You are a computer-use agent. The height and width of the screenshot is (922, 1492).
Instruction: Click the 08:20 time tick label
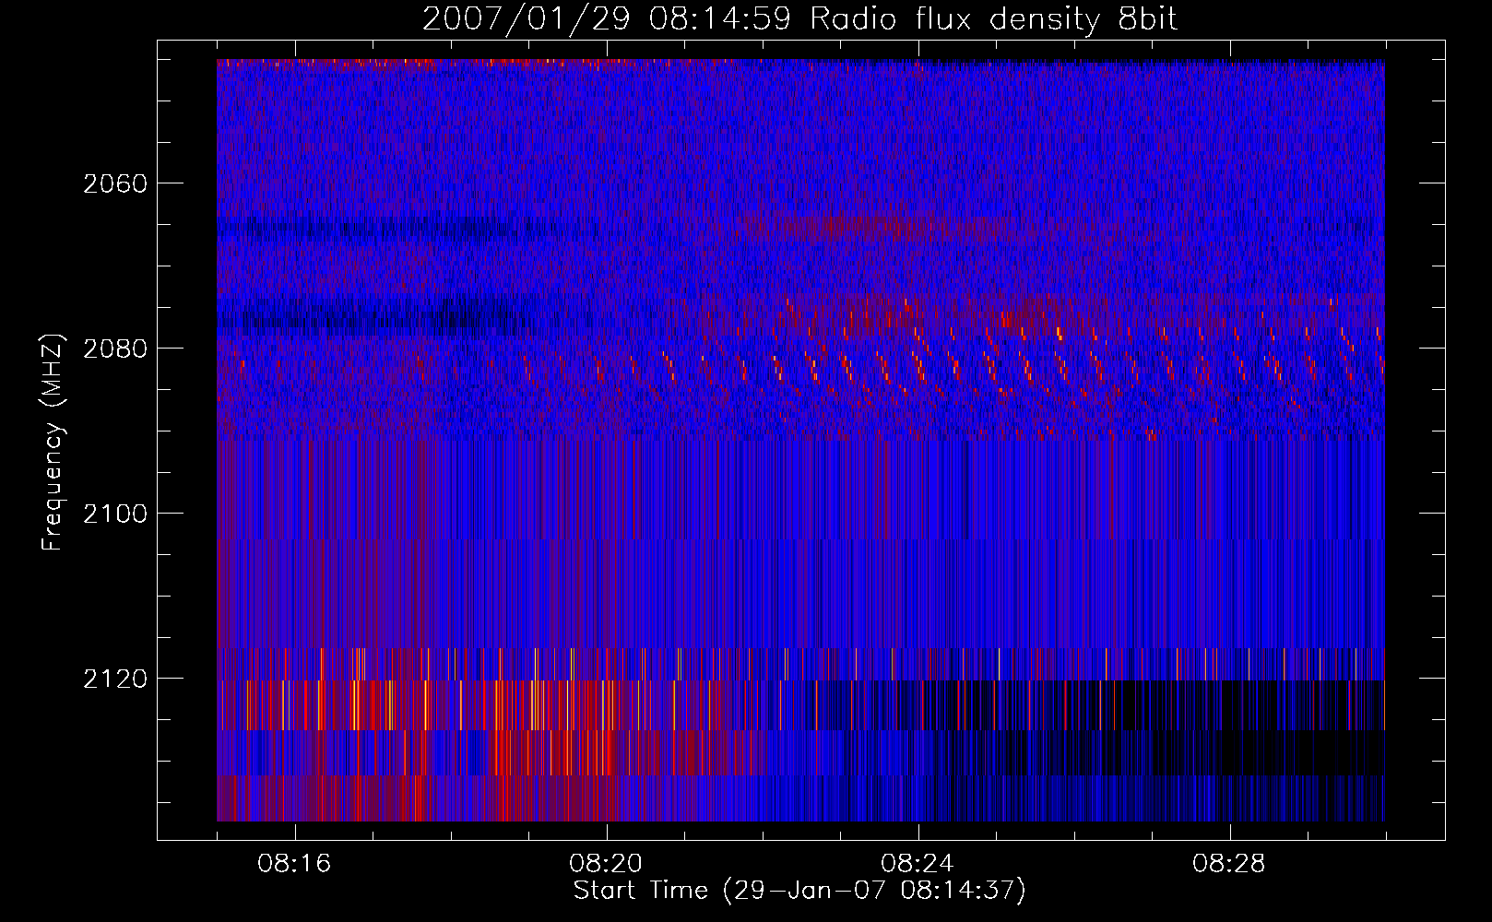pos(606,864)
